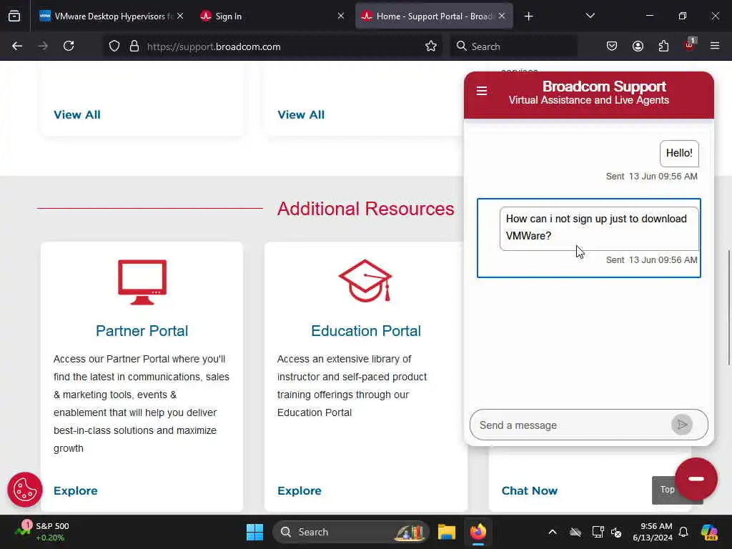The image size is (732, 549).
Task: Click the Firefox taskbar icon
Action: pyautogui.click(x=478, y=532)
